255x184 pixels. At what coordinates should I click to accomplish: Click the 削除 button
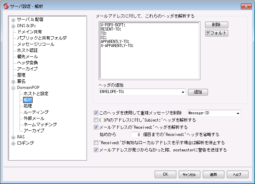pos(216,25)
